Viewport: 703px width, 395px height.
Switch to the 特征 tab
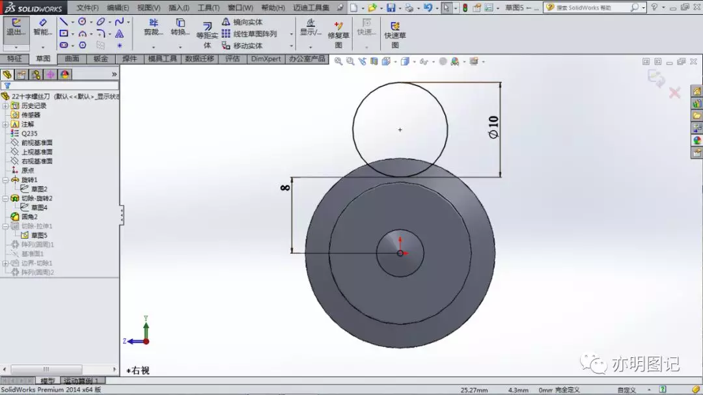click(14, 59)
